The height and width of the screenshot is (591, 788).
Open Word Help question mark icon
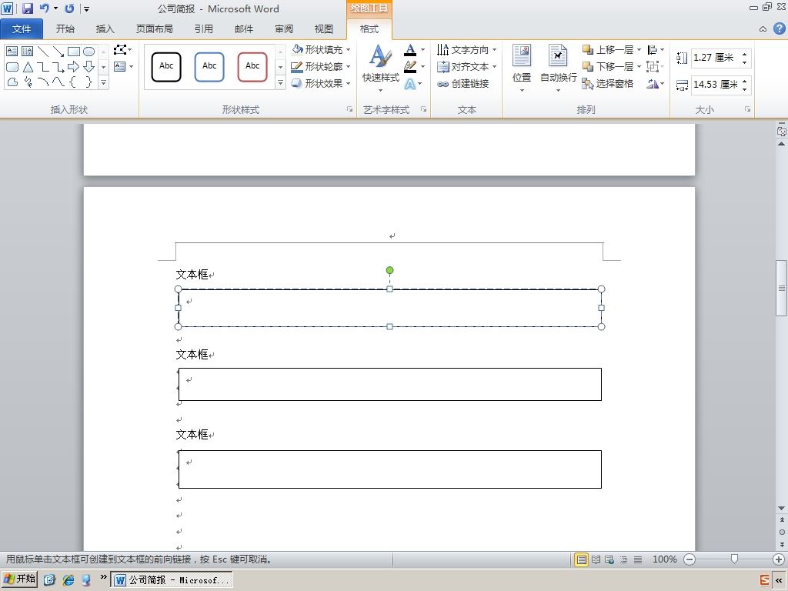point(779,28)
